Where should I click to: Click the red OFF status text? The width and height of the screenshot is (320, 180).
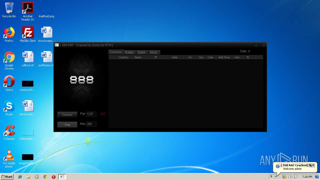(x=103, y=114)
